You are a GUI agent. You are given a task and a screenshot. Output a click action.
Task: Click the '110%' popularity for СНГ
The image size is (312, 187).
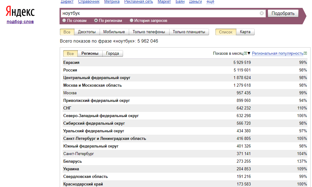[302, 108]
